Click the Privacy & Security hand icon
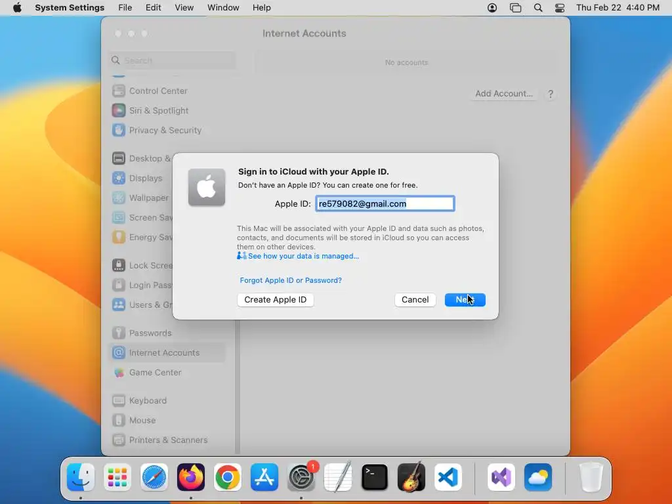 [119, 131]
